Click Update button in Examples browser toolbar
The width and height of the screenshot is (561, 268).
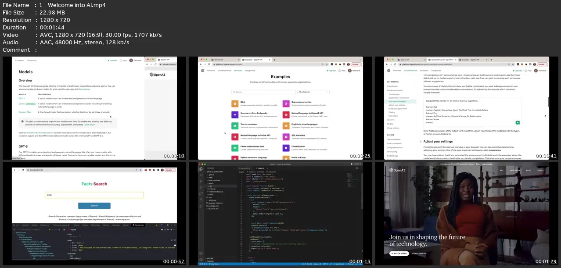click(356, 64)
